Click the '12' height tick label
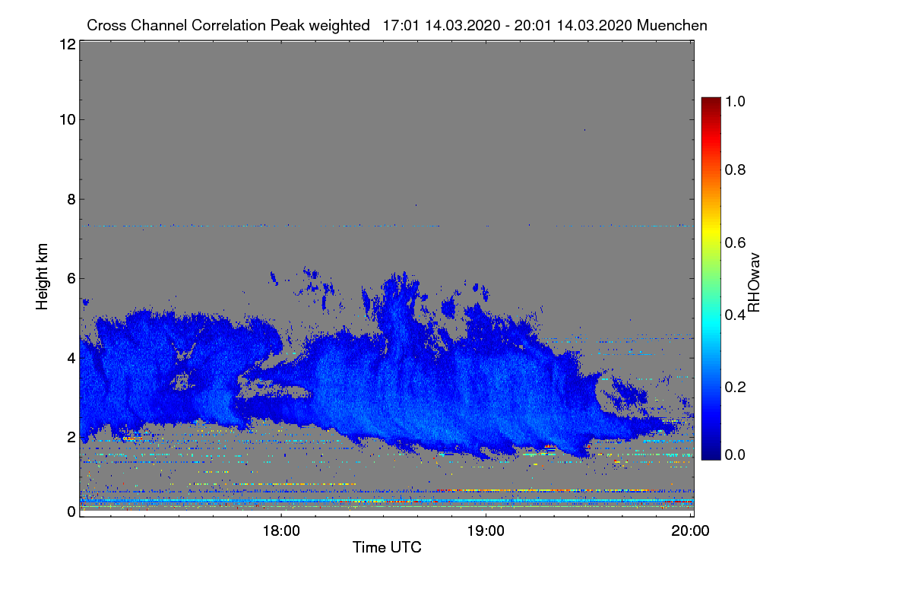The height and width of the screenshot is (608, 912). click(67, 44)
